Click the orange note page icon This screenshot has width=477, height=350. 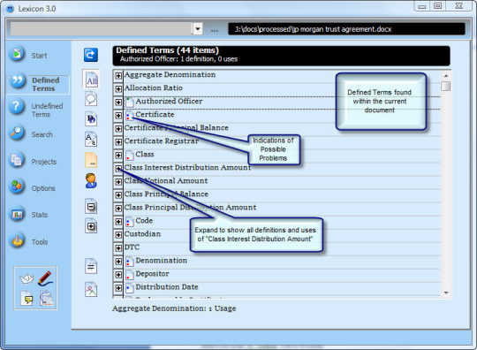pyautogui.click(x=91, y=160)
